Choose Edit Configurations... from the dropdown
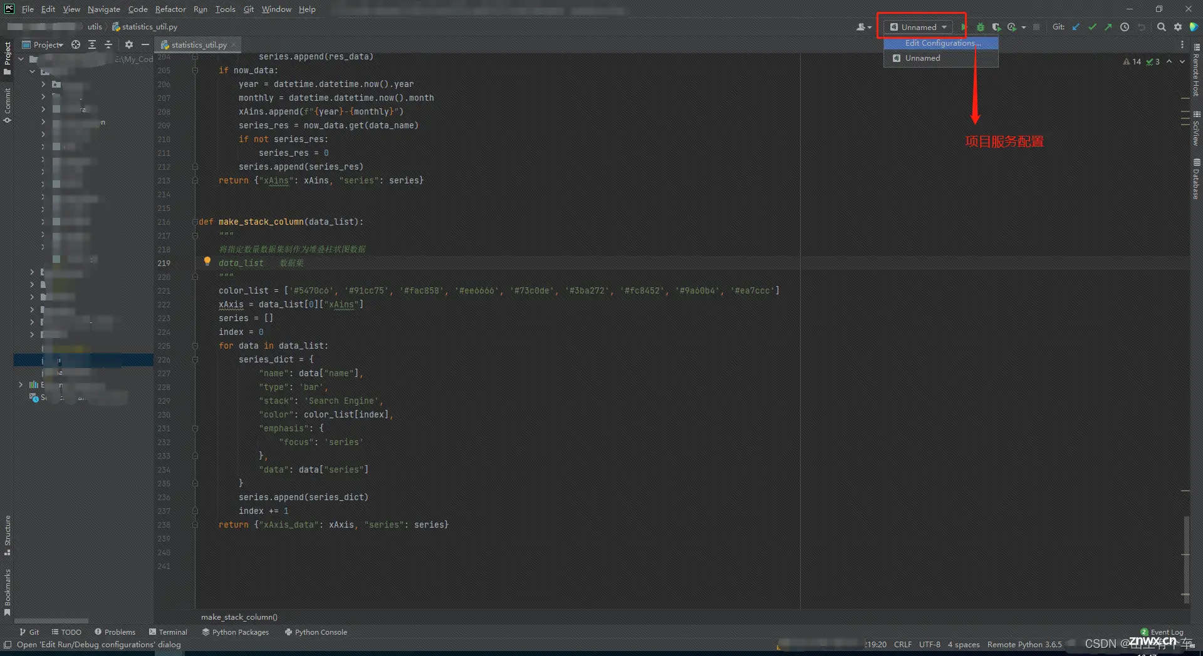 (x=941, y=43)
